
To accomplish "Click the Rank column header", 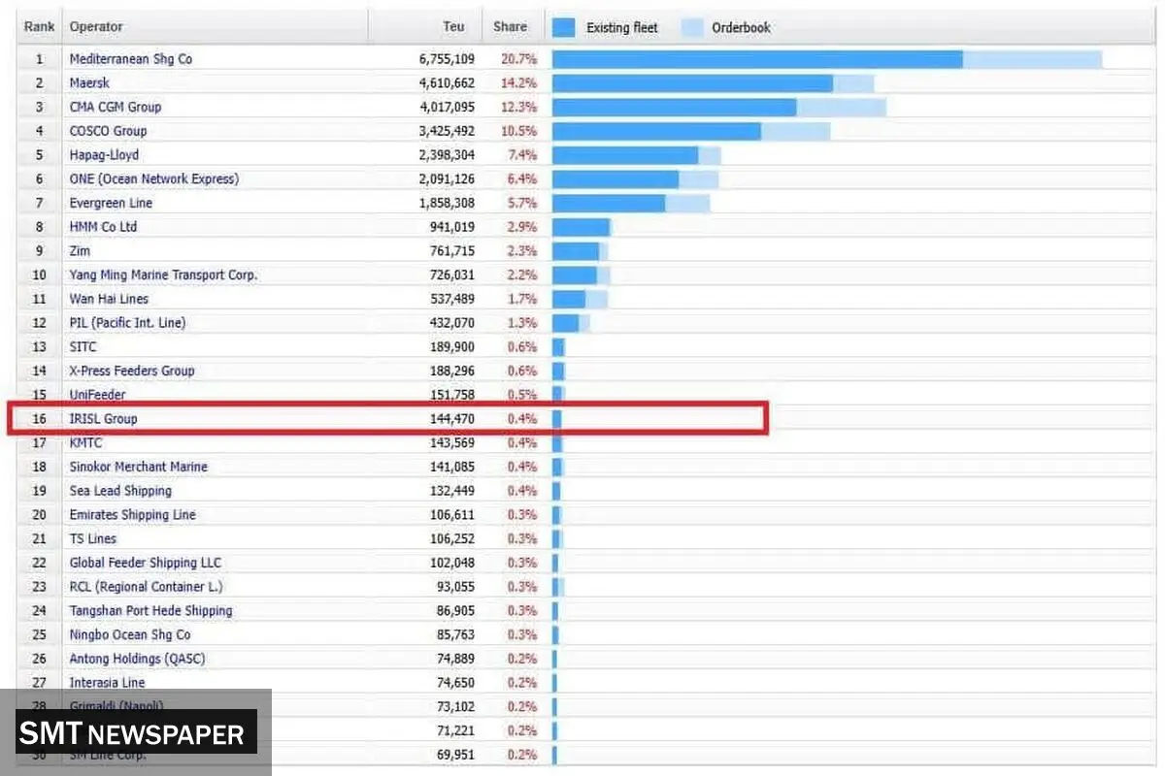I will 40,27.
